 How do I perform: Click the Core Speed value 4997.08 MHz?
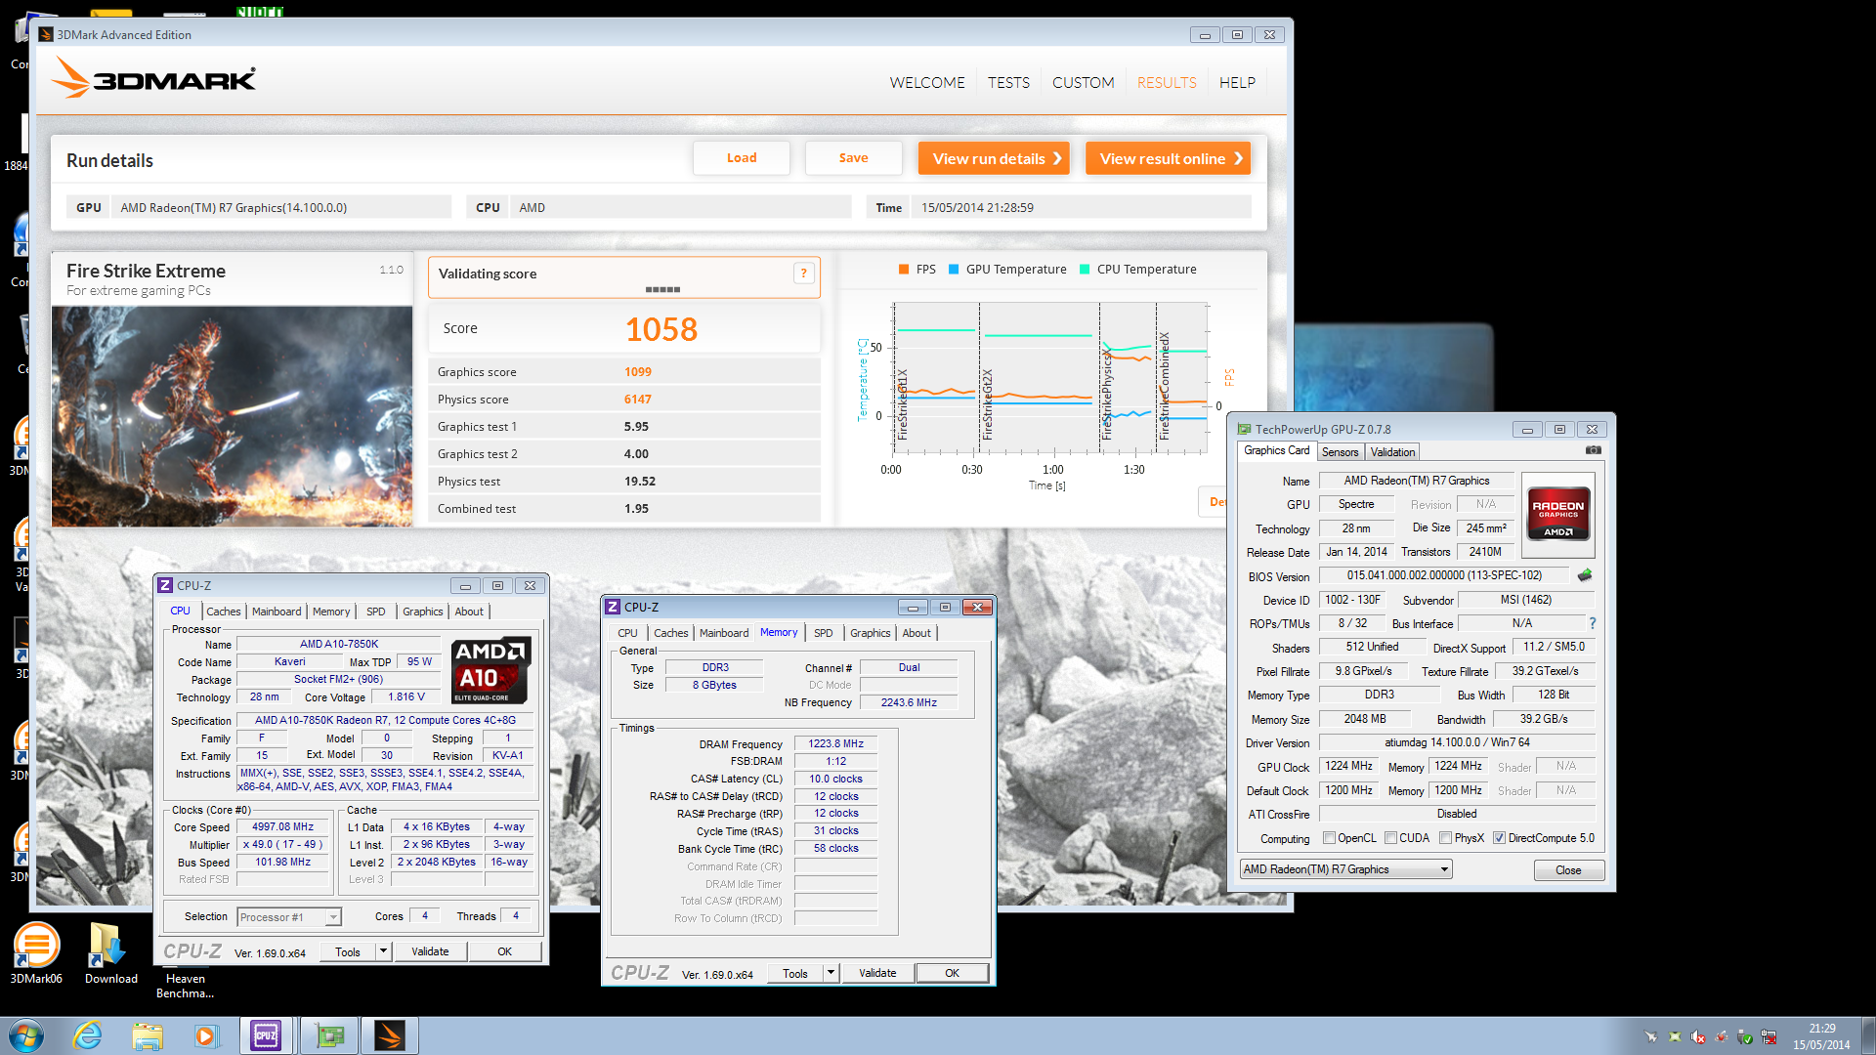283,827
